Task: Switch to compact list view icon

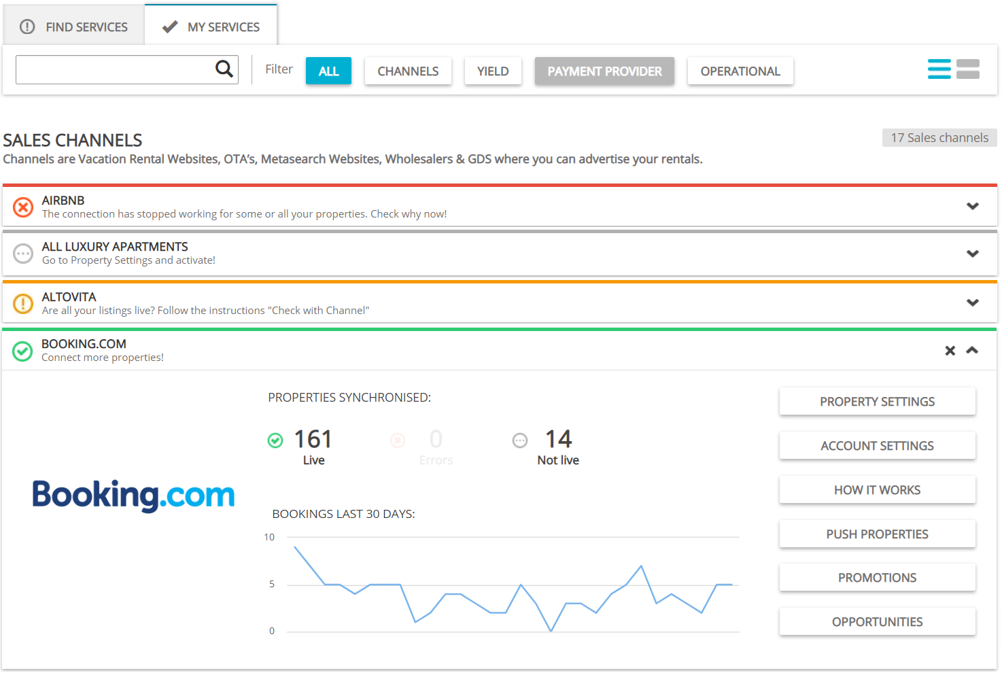Action: [x=939, y=69]
